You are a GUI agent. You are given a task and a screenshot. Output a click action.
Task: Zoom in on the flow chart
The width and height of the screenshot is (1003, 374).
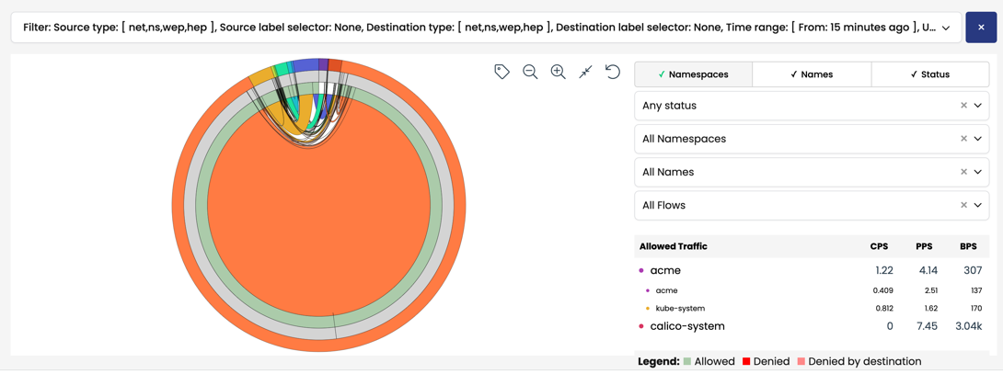(558, 72)
